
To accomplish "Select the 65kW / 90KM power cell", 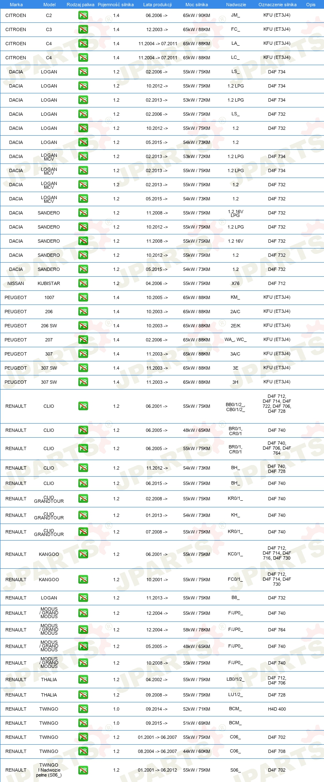I will pyautogui.click(x=197, y=15).
